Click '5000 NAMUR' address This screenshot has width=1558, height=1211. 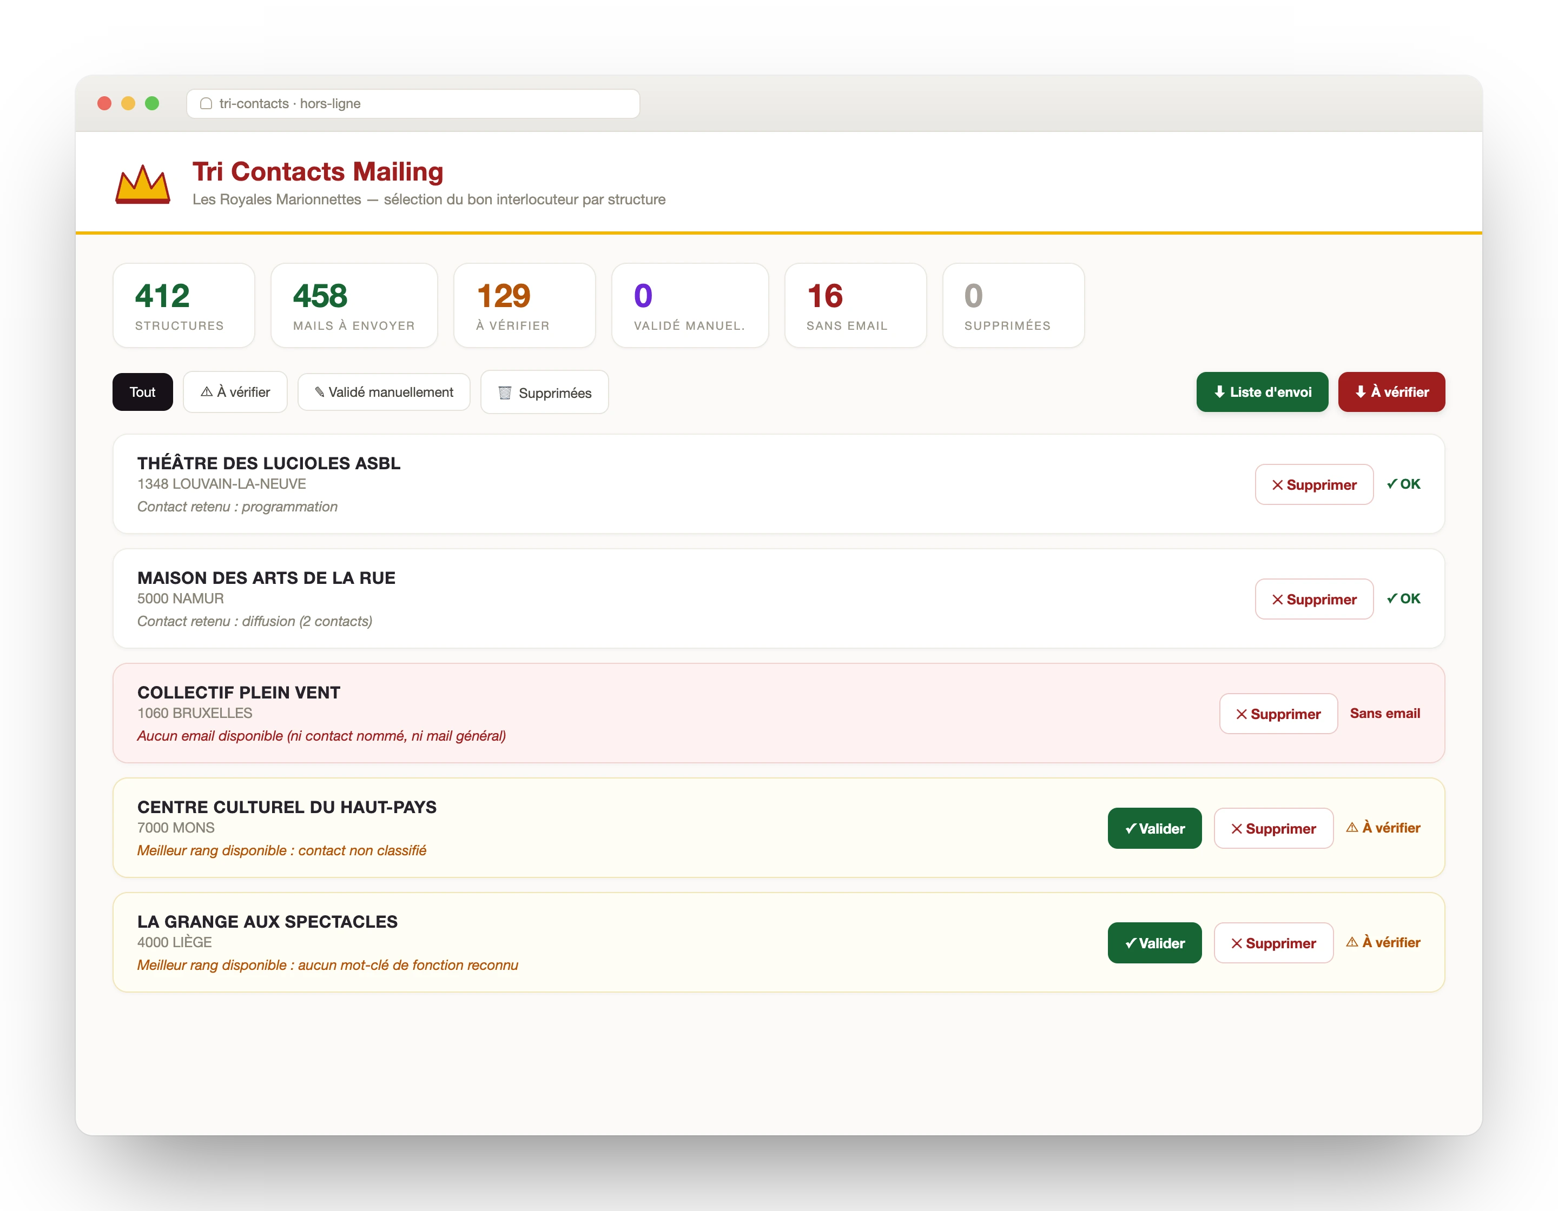click(x=181, y=600)
